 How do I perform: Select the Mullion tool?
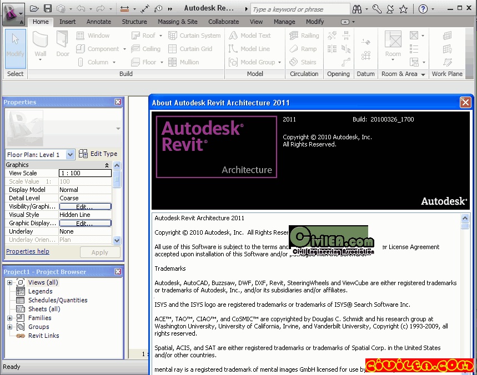tap(183, 62)
